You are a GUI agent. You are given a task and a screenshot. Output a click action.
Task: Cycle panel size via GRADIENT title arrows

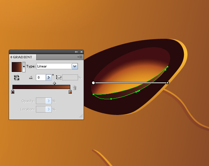coord(11,57)
